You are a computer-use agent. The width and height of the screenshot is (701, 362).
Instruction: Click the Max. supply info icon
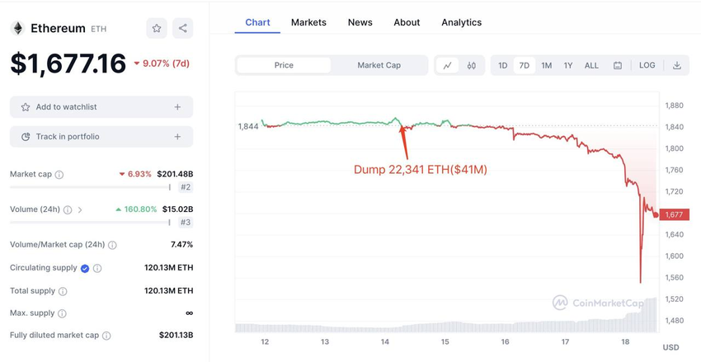[62, 313]
